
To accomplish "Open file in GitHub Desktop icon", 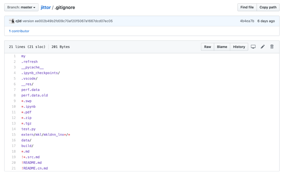I will (253, 47).
